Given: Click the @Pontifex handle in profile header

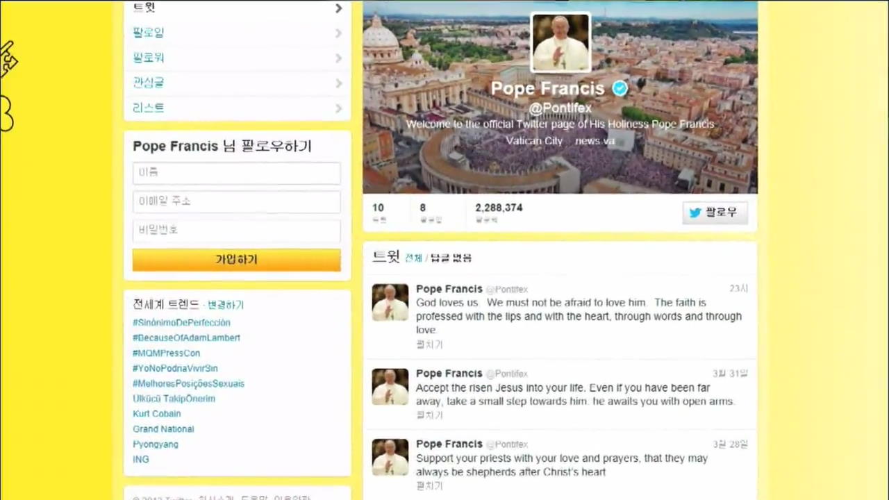Looking at the screenshot, I should coord(560,108).
